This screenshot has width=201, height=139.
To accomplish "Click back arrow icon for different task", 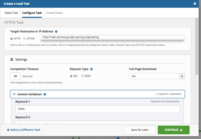I will 8,130.
